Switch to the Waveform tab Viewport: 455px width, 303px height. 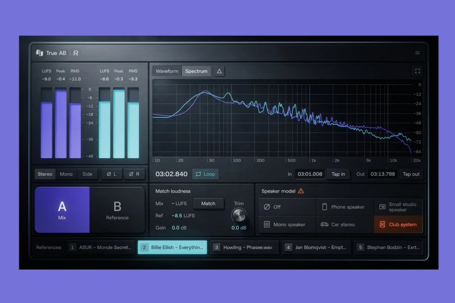167,71
